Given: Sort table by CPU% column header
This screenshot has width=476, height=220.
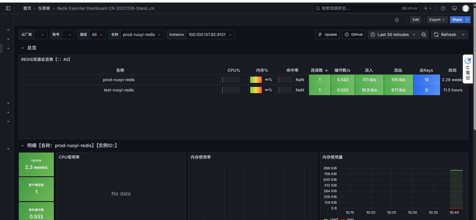Looking at the screenshot, I should tap(234, 70).
